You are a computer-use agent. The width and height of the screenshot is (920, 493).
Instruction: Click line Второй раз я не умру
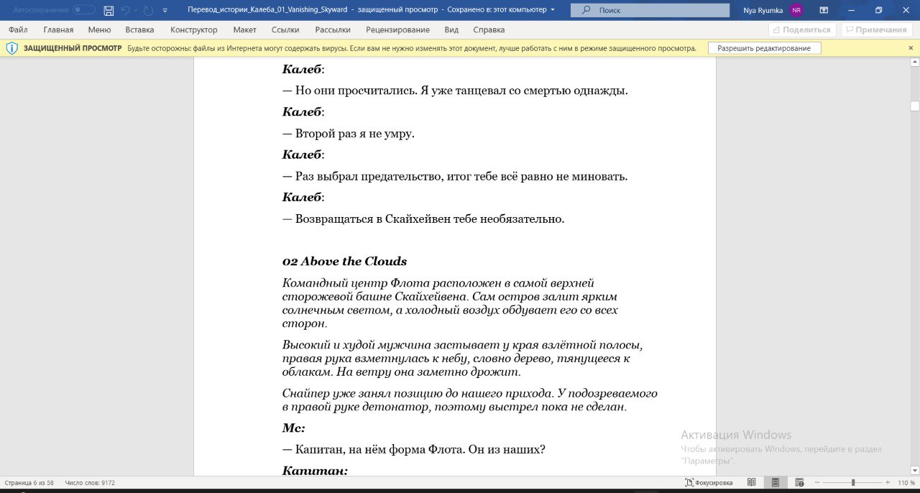click(349, 134)
